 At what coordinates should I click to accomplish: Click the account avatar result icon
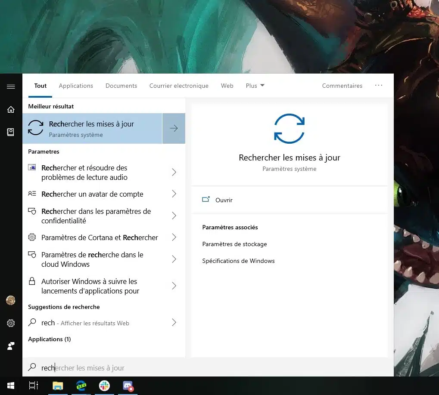tap(32, 194)
